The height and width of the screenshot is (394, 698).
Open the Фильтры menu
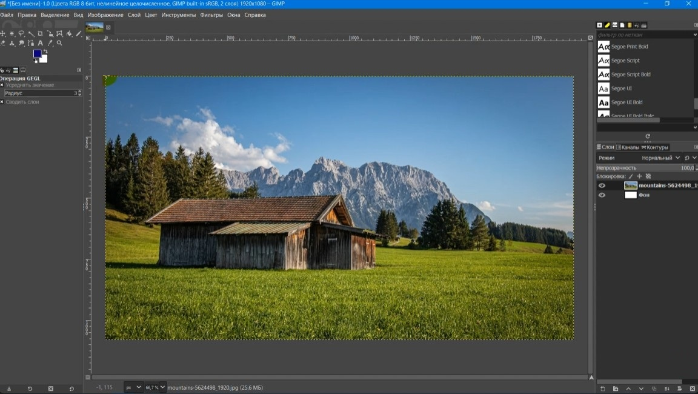(211, 15)
